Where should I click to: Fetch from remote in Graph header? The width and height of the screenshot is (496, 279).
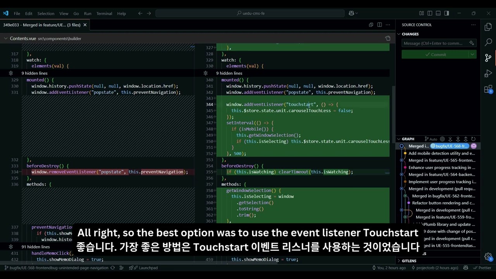pyautogui.click(x=450, y=139)
